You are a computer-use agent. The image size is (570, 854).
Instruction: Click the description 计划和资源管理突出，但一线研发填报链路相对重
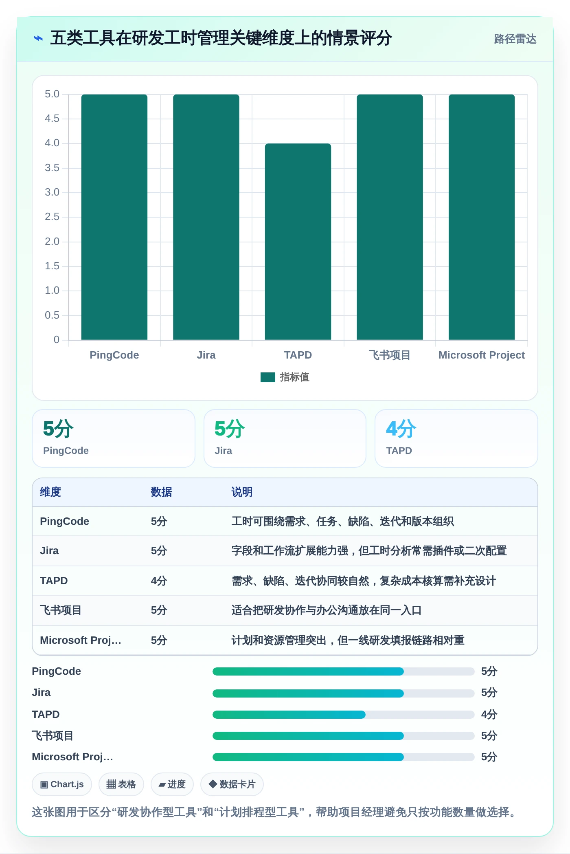coord(348,640)
